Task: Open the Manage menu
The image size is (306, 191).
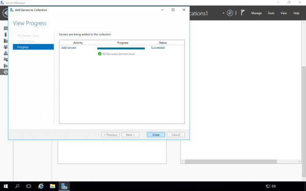Action: coord(257,13)
